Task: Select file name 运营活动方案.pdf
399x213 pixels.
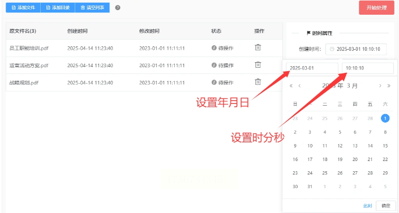Action: tap(29, 66)
